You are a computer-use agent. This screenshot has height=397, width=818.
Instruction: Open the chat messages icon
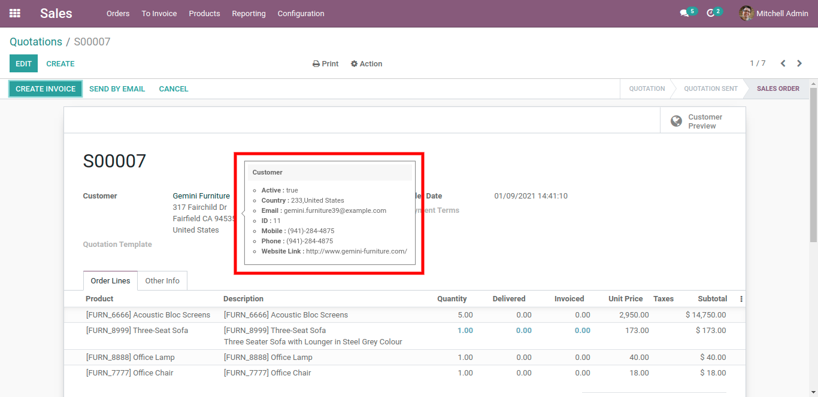pyautogui.click(x=684, y=13)
